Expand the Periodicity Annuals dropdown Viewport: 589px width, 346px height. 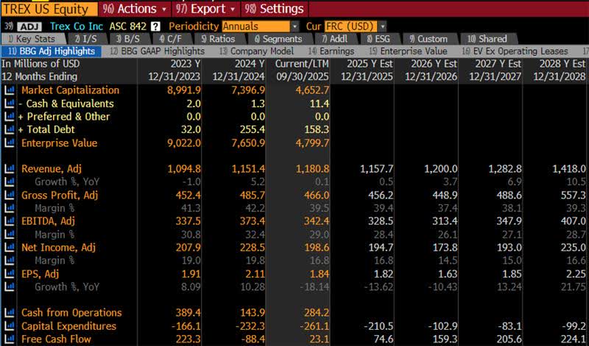pyautogui.click(x=295, y=26)
